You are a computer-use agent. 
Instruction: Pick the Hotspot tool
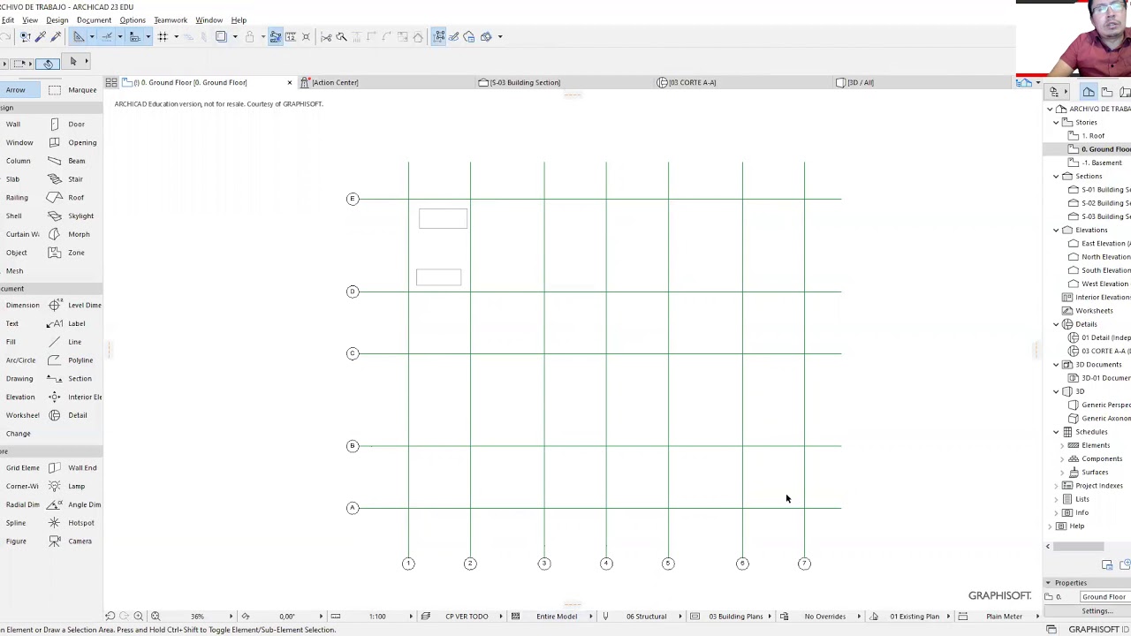(72, 523)
